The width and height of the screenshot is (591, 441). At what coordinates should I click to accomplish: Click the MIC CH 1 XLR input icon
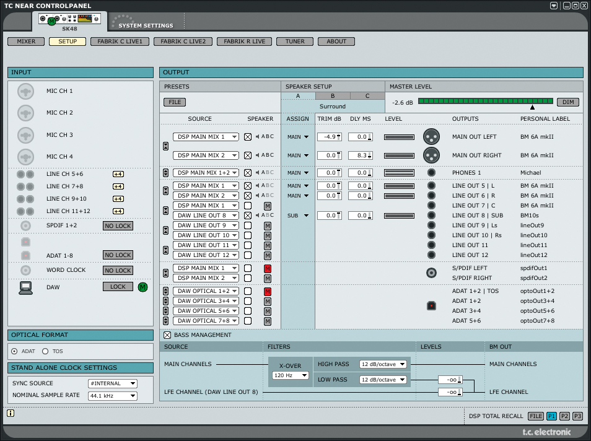click(25, 91)
